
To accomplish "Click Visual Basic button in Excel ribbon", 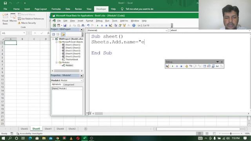I will 5,19.
